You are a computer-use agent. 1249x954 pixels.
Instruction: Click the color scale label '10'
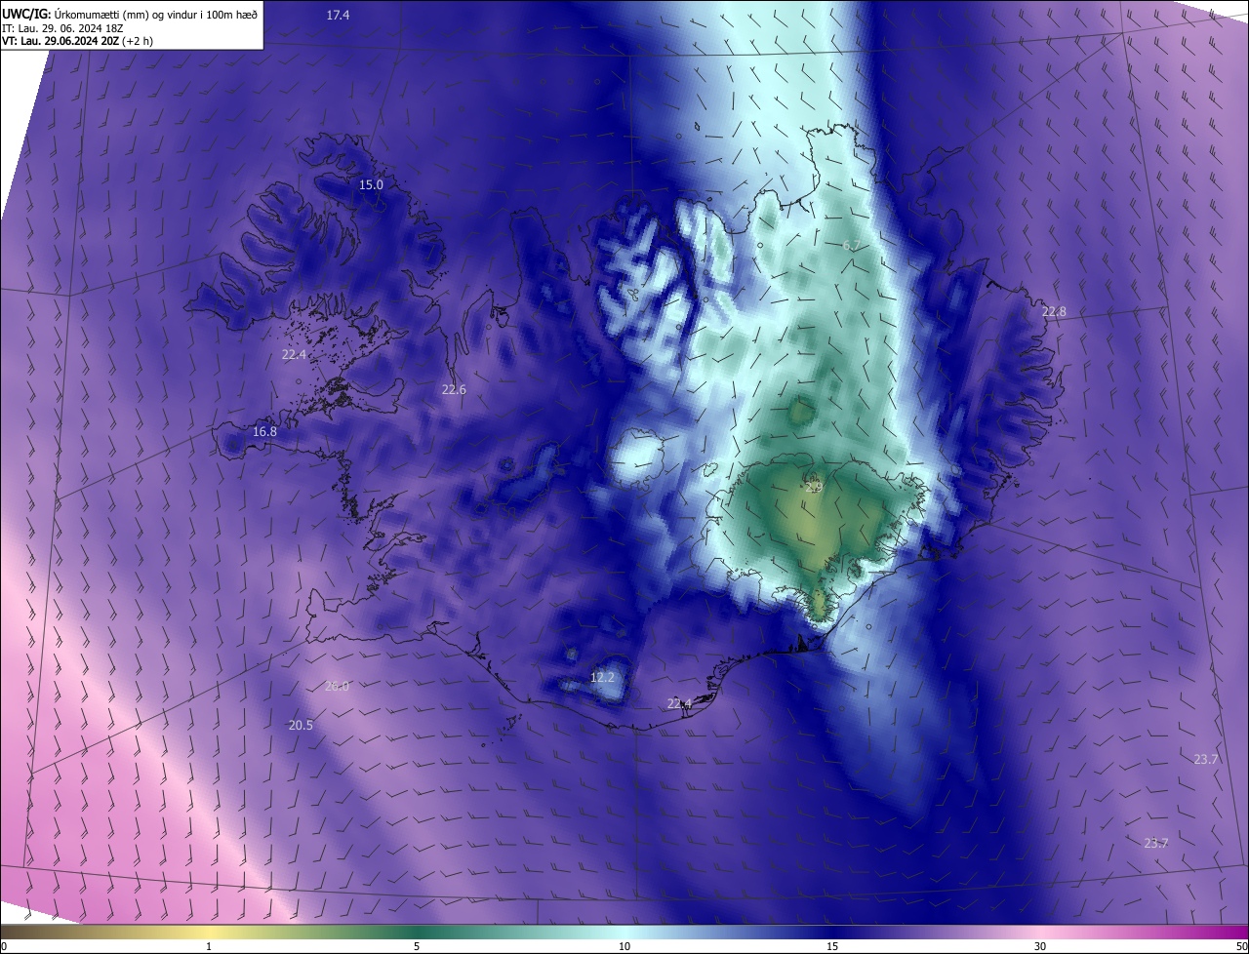click(x=624, y=946)
